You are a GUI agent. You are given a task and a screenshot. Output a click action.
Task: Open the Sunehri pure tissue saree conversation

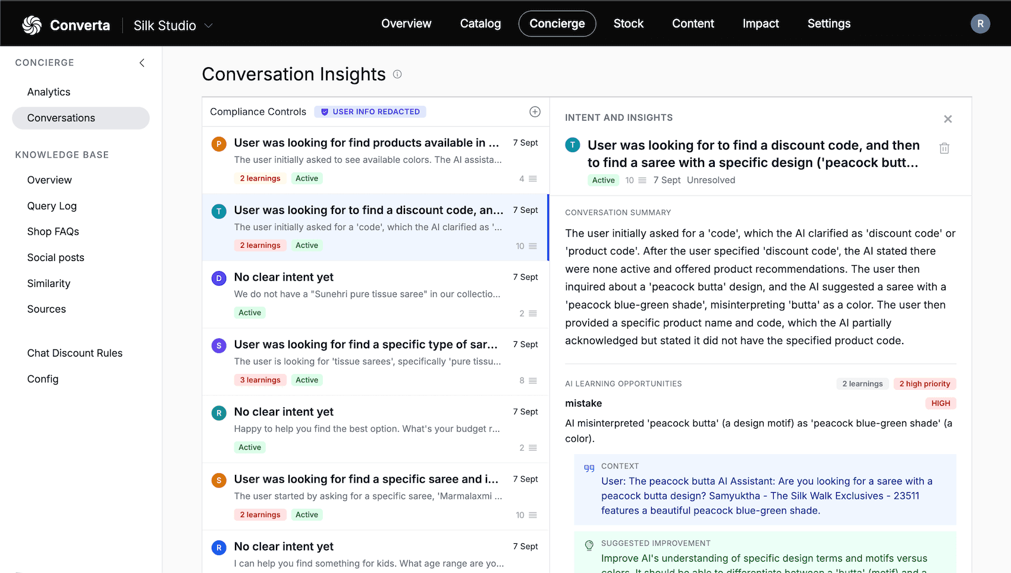click(375, 295)
